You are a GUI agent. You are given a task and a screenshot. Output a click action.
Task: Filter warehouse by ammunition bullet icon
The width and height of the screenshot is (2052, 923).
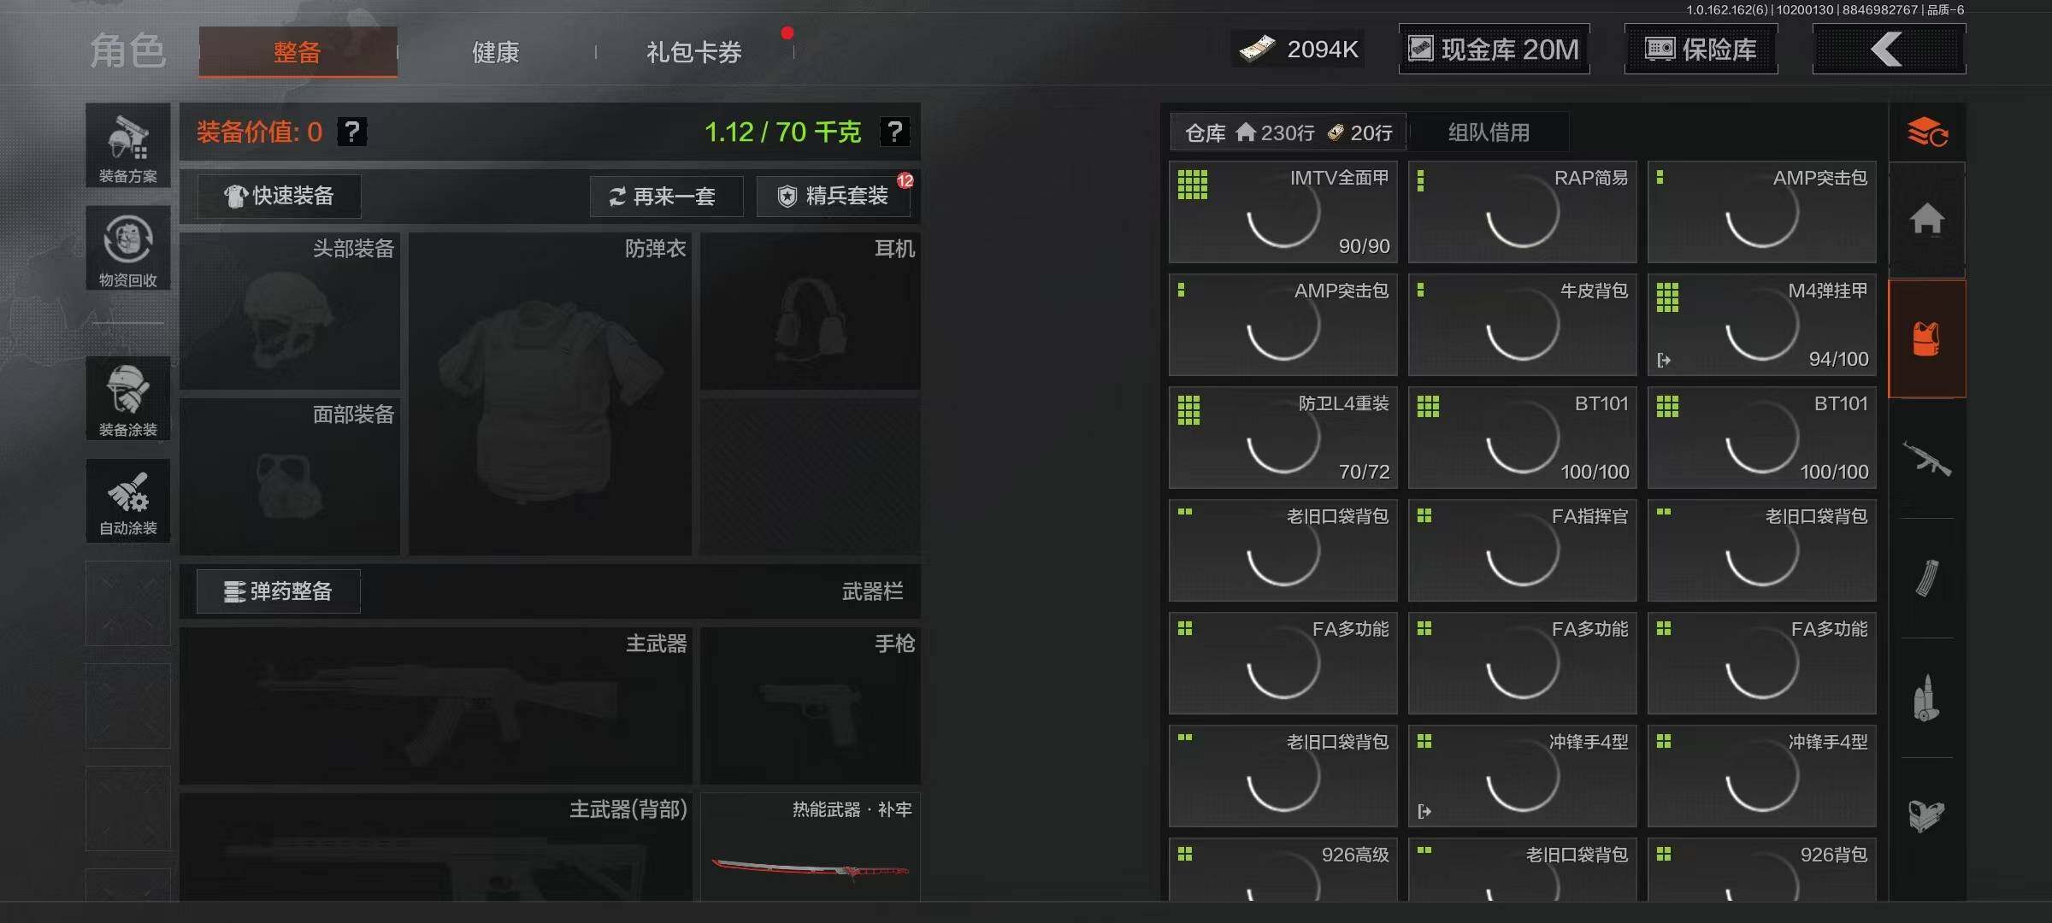click(1927, 698)
